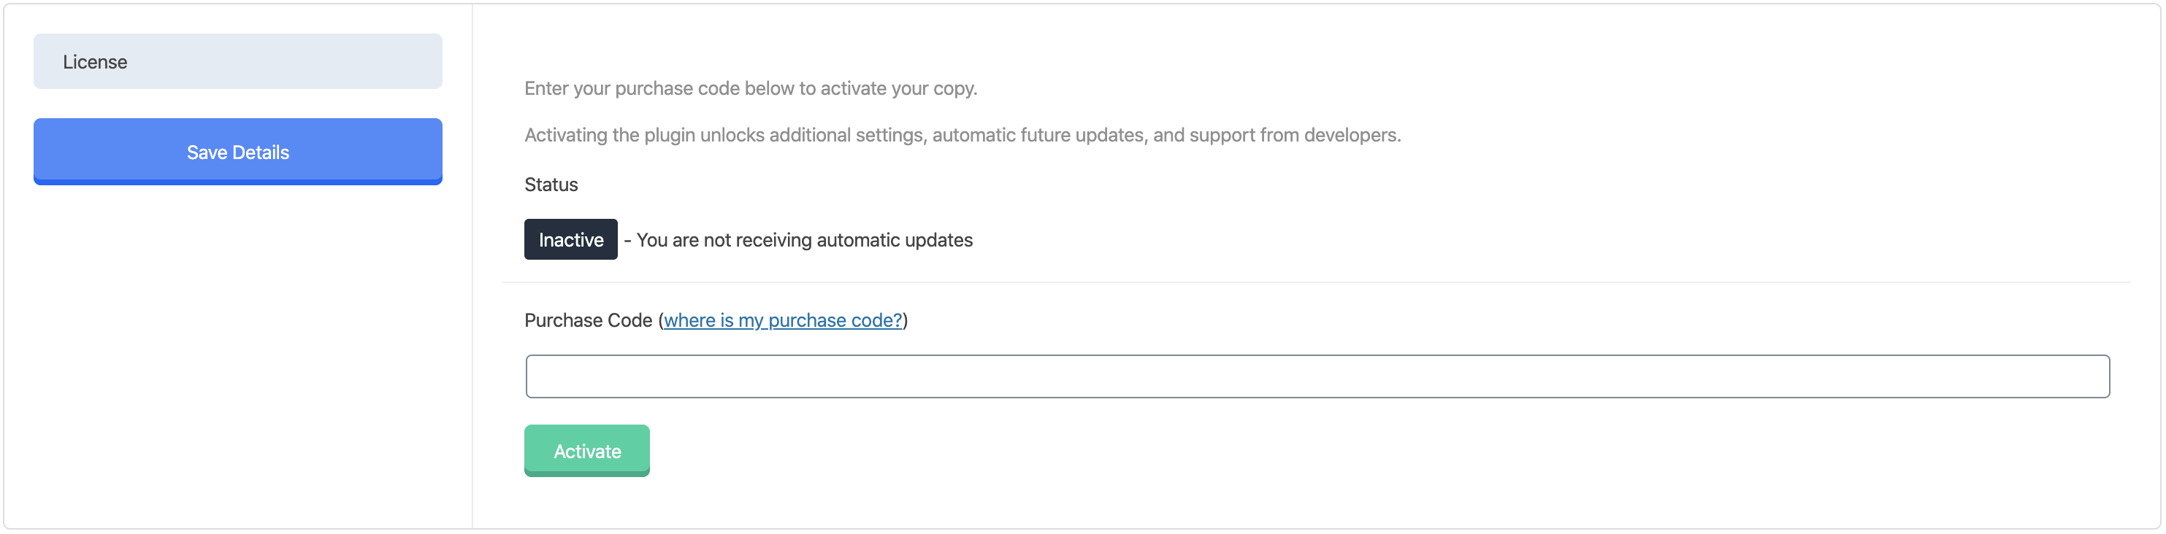The width and height of the screenshot is (2166, 534).
Task: Click the 'Enter your purchase code below' instruction
Action: 751,88
